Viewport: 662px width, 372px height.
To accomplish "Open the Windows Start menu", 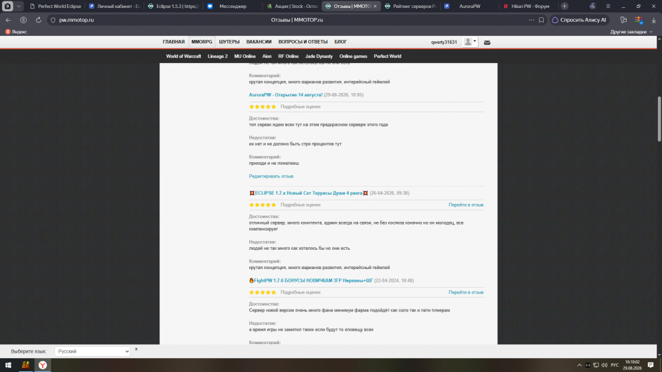I will pyautogui.click(x=8, y=365).
